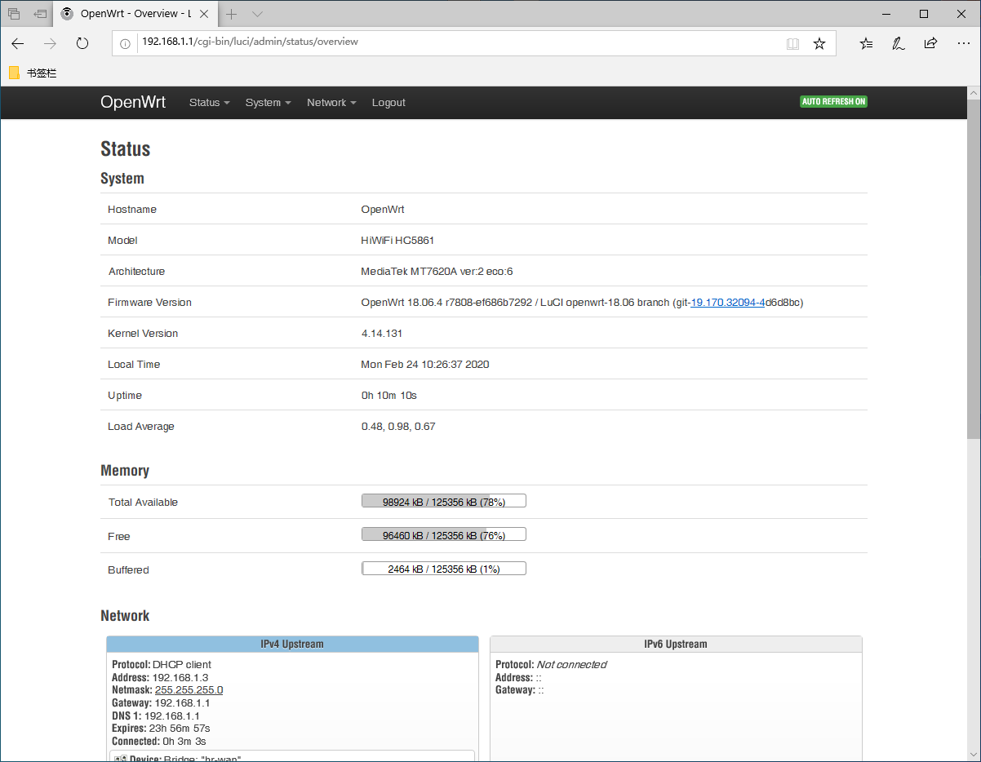The height and width of the screenshot is (762, 981).
Task: Click the Expires 23h 56m 57s text
Action: (x=161, y=729)
